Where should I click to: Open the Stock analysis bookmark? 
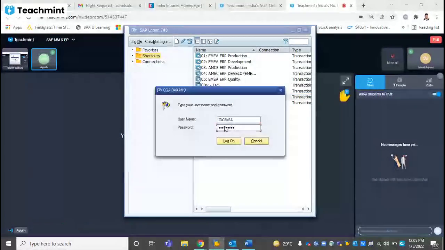330,27
